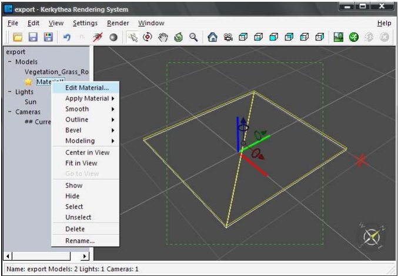Switch to Back view cube icon
This screenshot has width=398, height=276.
[x=289, y=37]
